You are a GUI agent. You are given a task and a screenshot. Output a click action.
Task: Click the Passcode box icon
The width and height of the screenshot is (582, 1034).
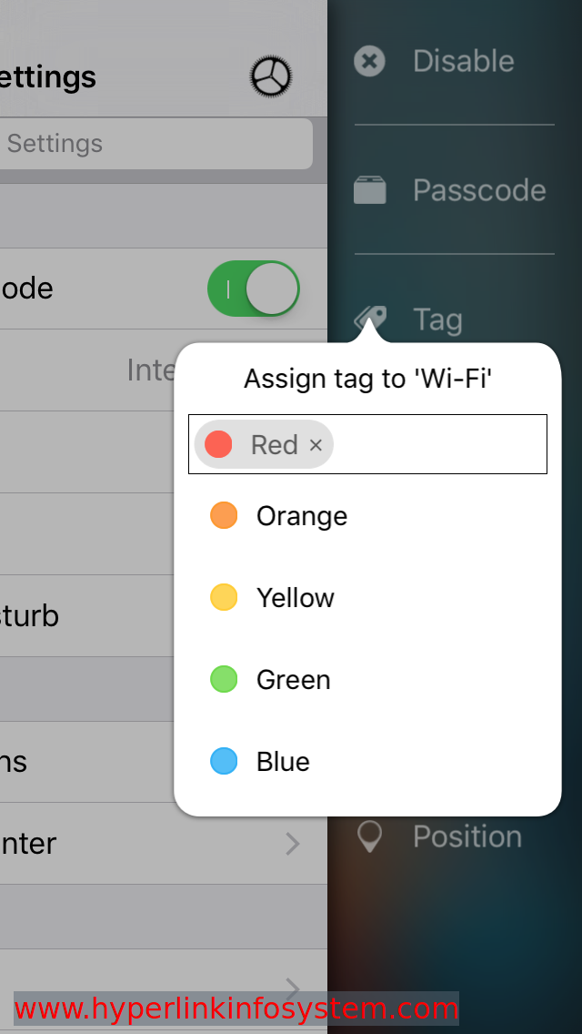370,190
